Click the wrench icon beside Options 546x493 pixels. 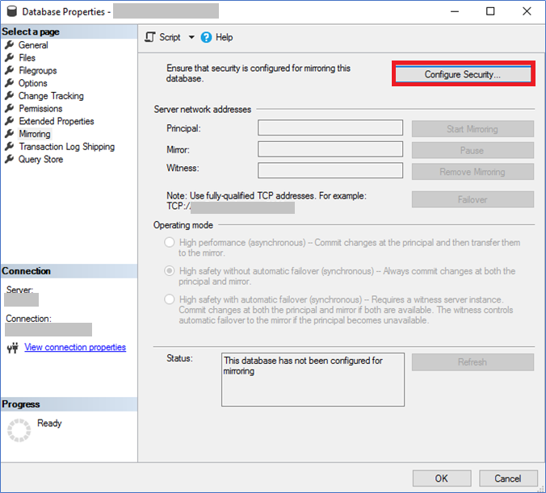point(10,83)
